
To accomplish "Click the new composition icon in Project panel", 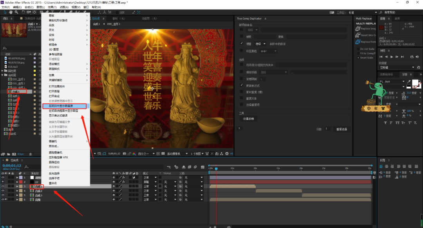I will [14, 154].
